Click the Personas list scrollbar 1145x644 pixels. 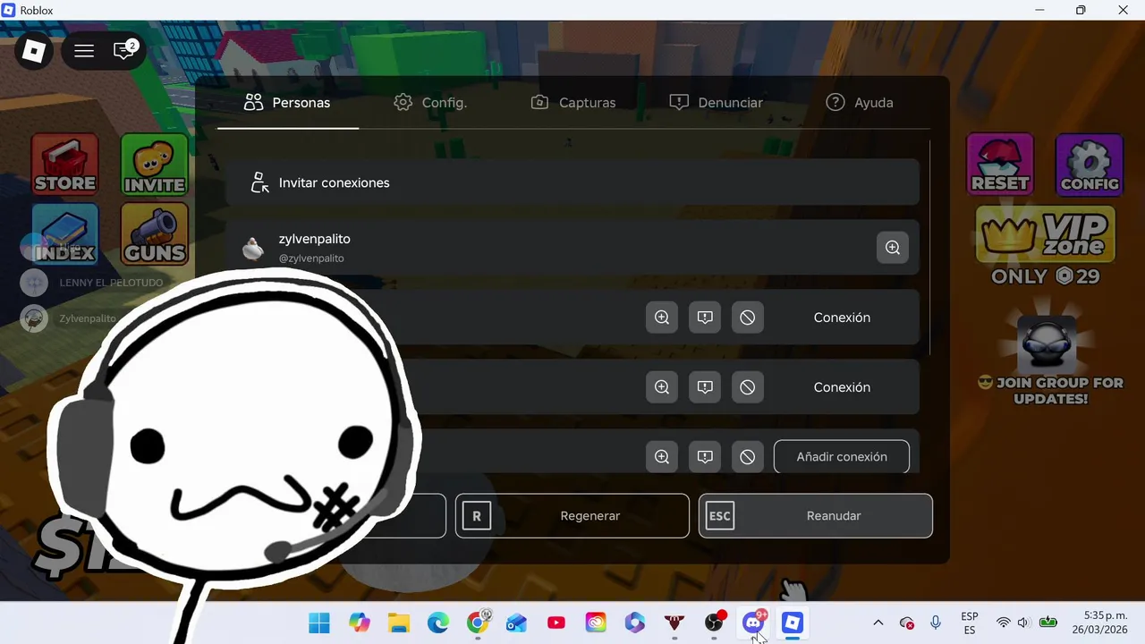[x=929, y=247]
